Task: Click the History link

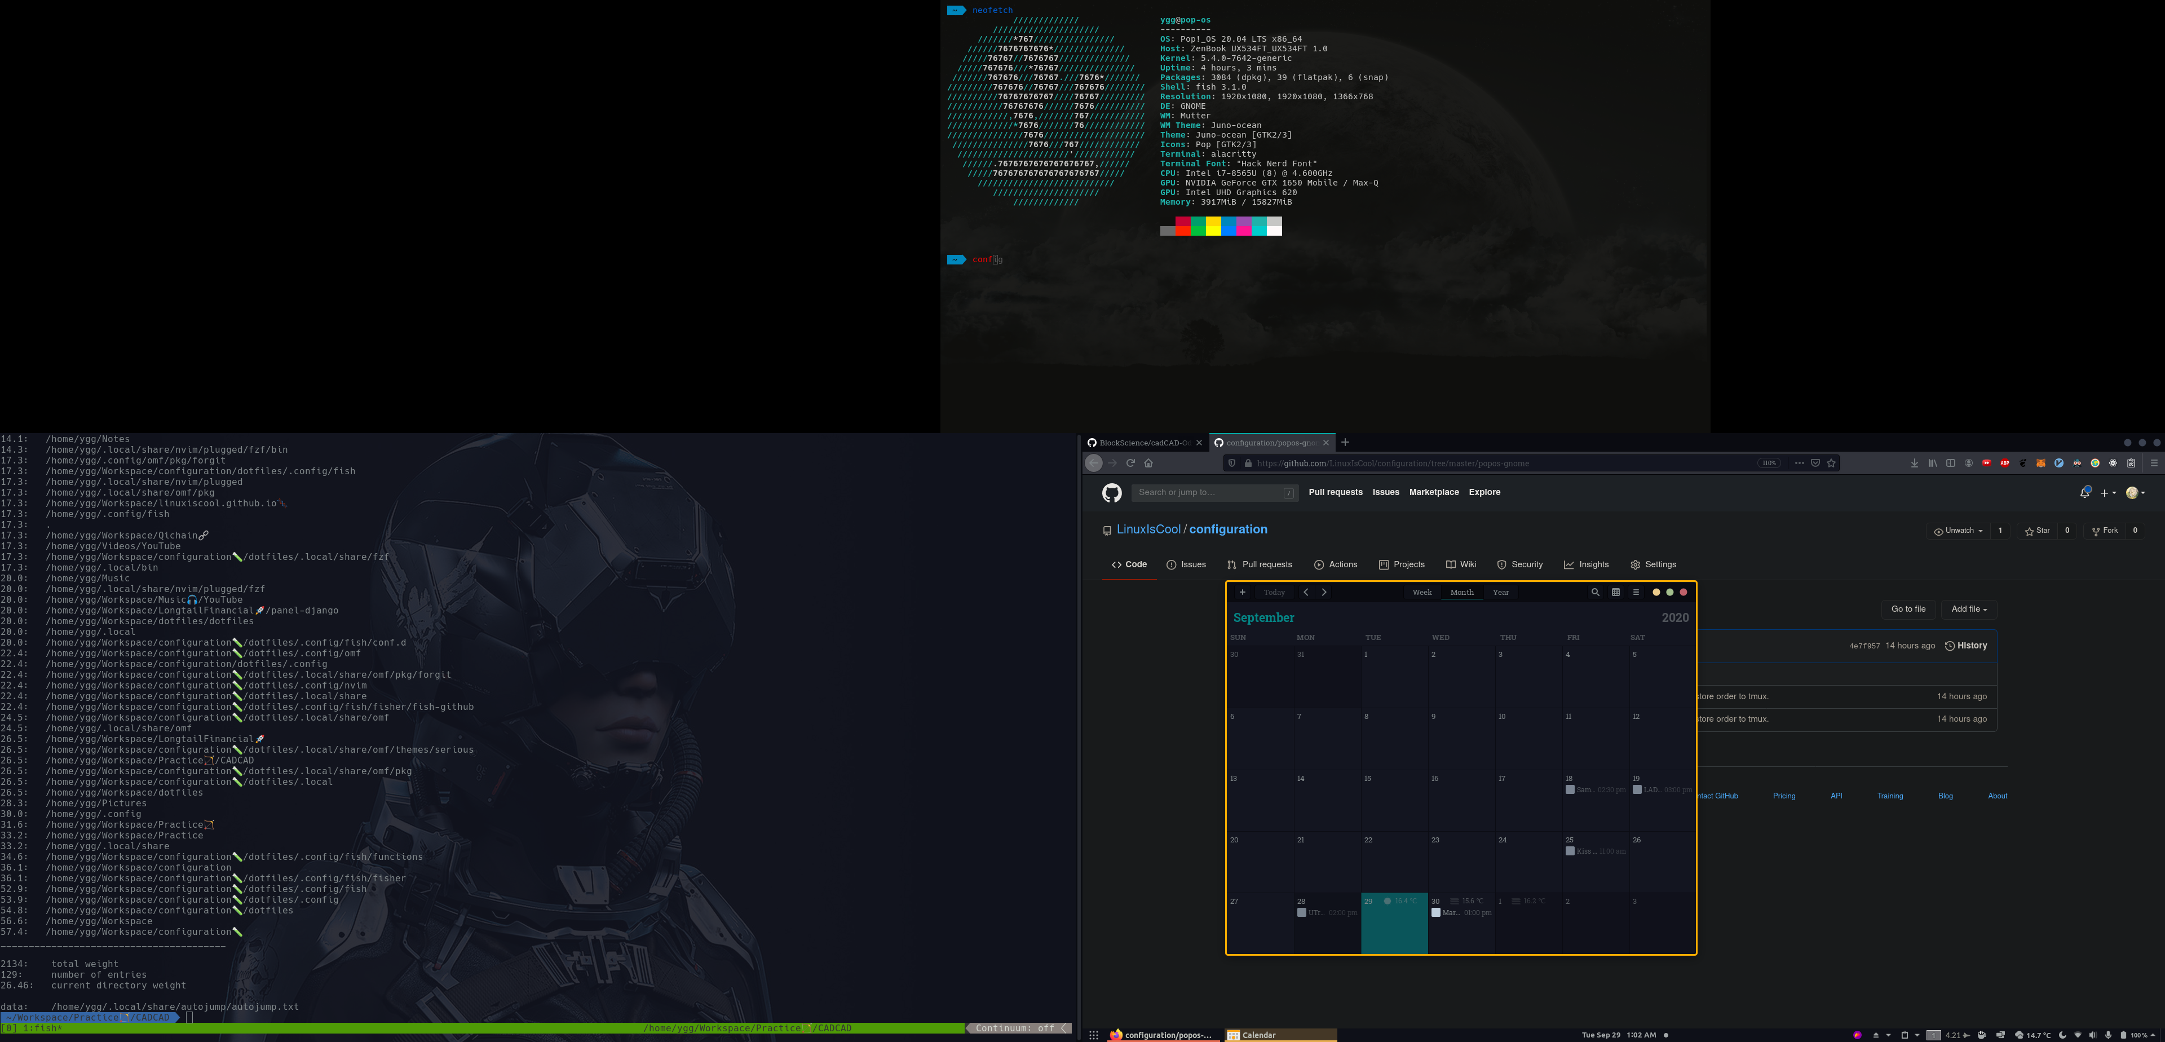Action: (x=1966, y=646)
